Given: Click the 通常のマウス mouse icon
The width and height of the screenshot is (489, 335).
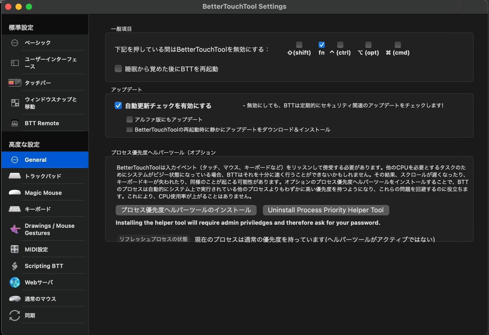Looking at the screenshot, I should coord(15,299).
